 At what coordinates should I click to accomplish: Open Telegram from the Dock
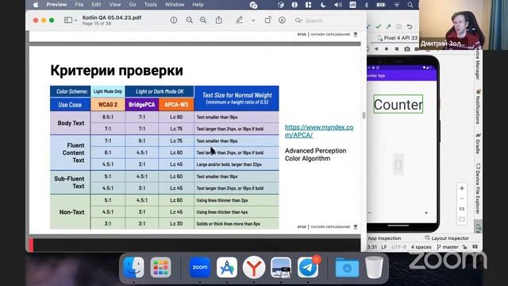(308, 267)
